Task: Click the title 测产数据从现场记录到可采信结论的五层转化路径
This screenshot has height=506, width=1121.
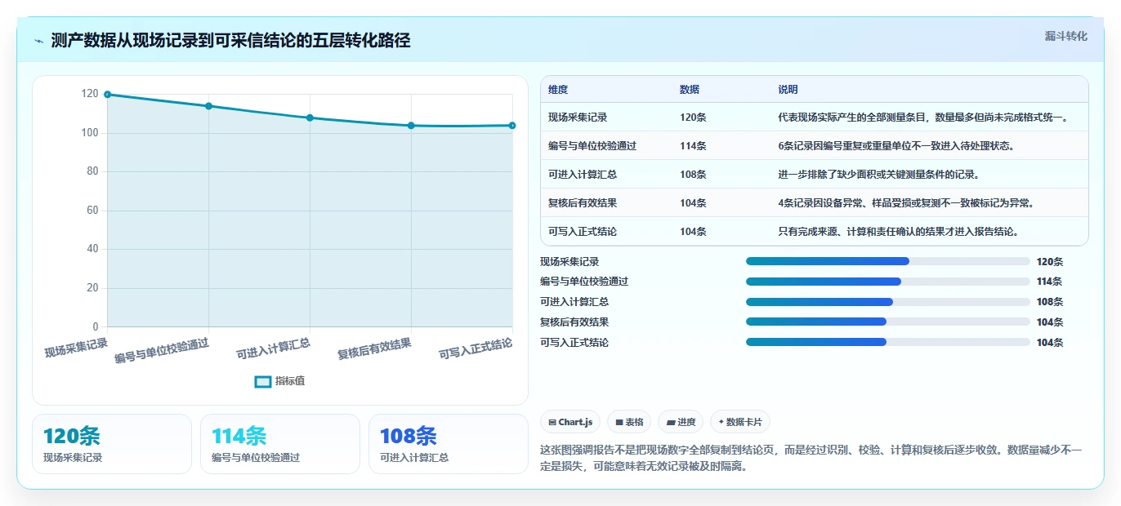Action: tap(230, 41)
